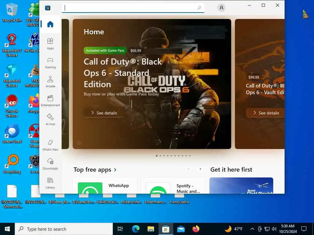Viewport: 314px width, 235px height.
Task: Open the Spotify - Music and... app card
Action: (x=173, y=186)
